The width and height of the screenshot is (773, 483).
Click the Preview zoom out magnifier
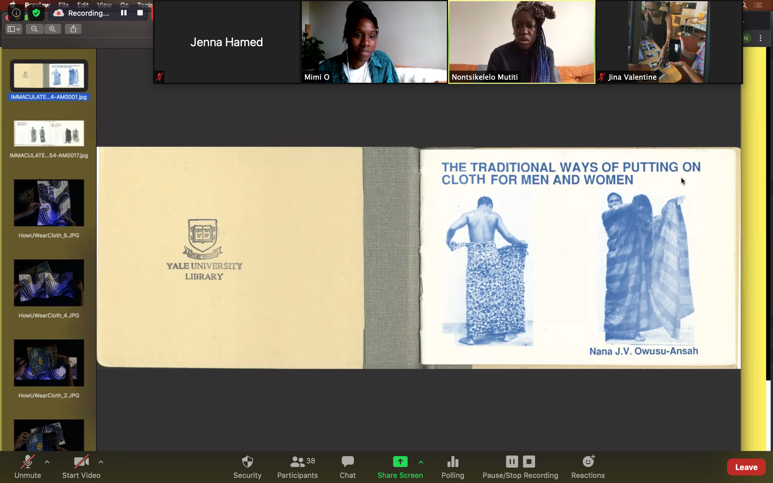click(x=34, y=29)
